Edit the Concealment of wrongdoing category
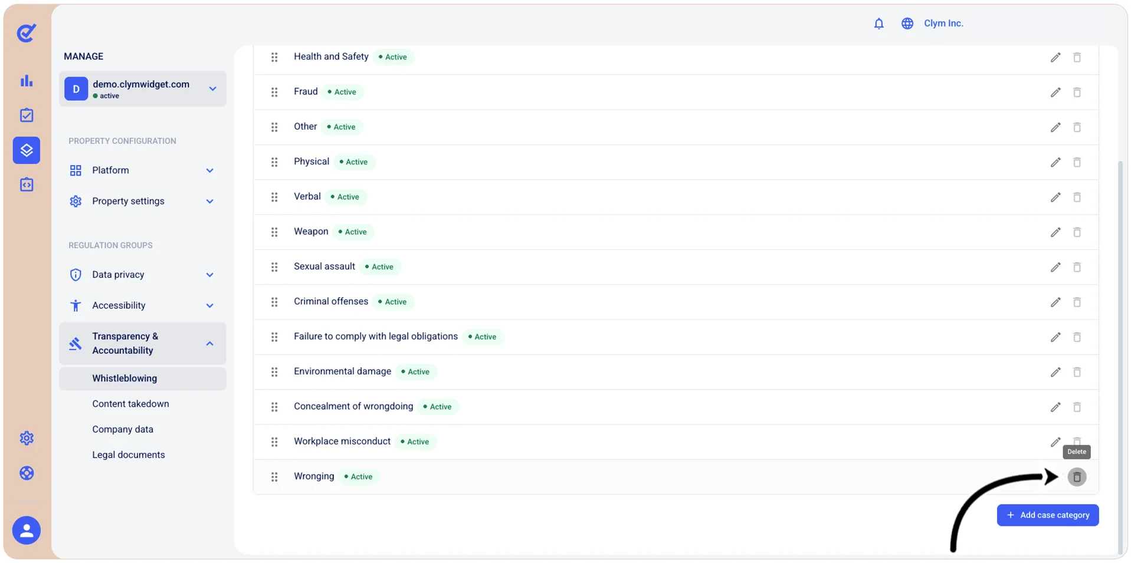This screenshot has width=1131, height=563. tap(1055, 407)
